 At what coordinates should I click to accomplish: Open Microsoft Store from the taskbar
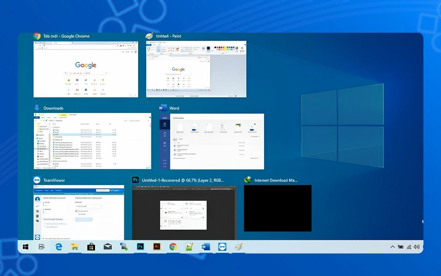coord(91,247)
